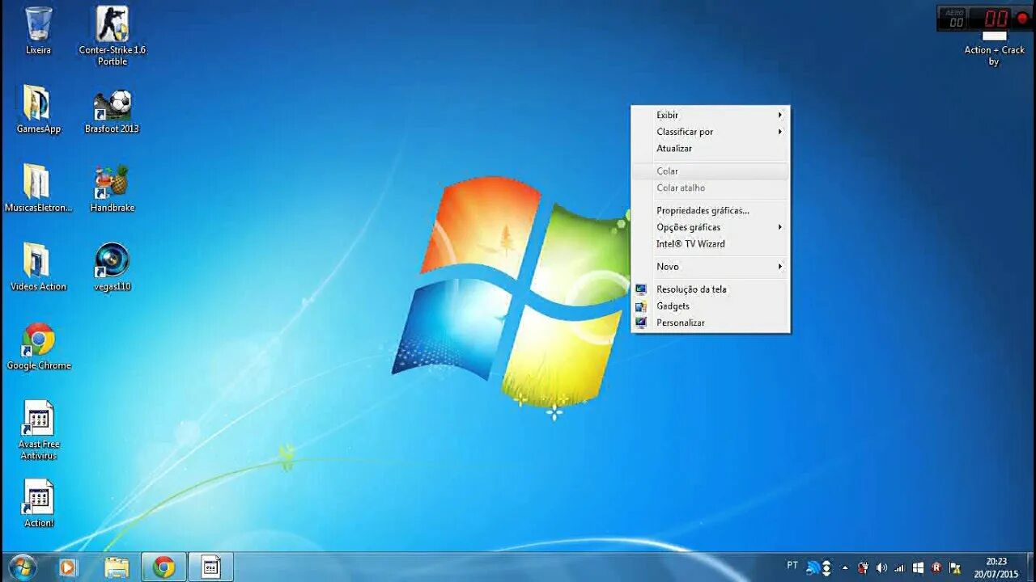Select the Lixeira recycle bin icon
1036x582 pixels.
pos(38,31)
